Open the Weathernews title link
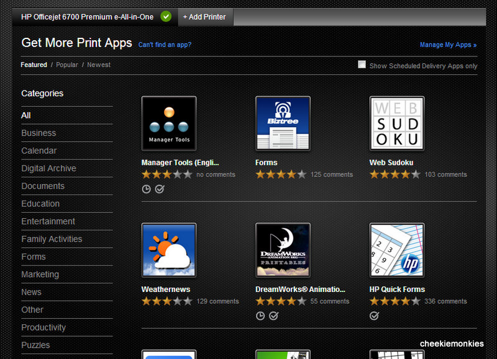Viewport: 497px width, 359px height. (166, 290)
